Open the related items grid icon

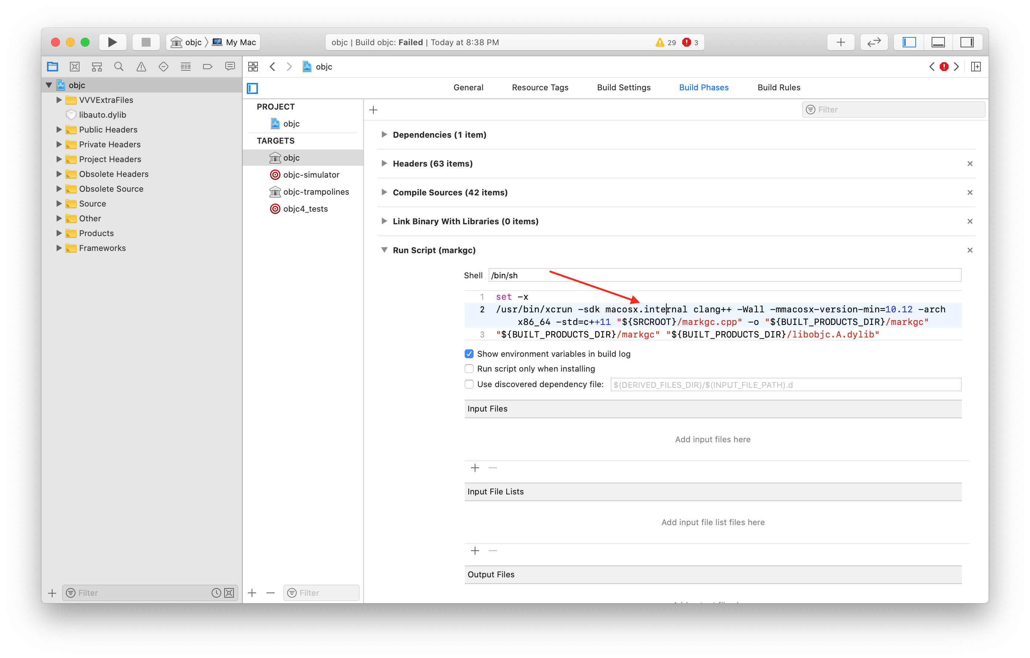[x=253, y=67]
